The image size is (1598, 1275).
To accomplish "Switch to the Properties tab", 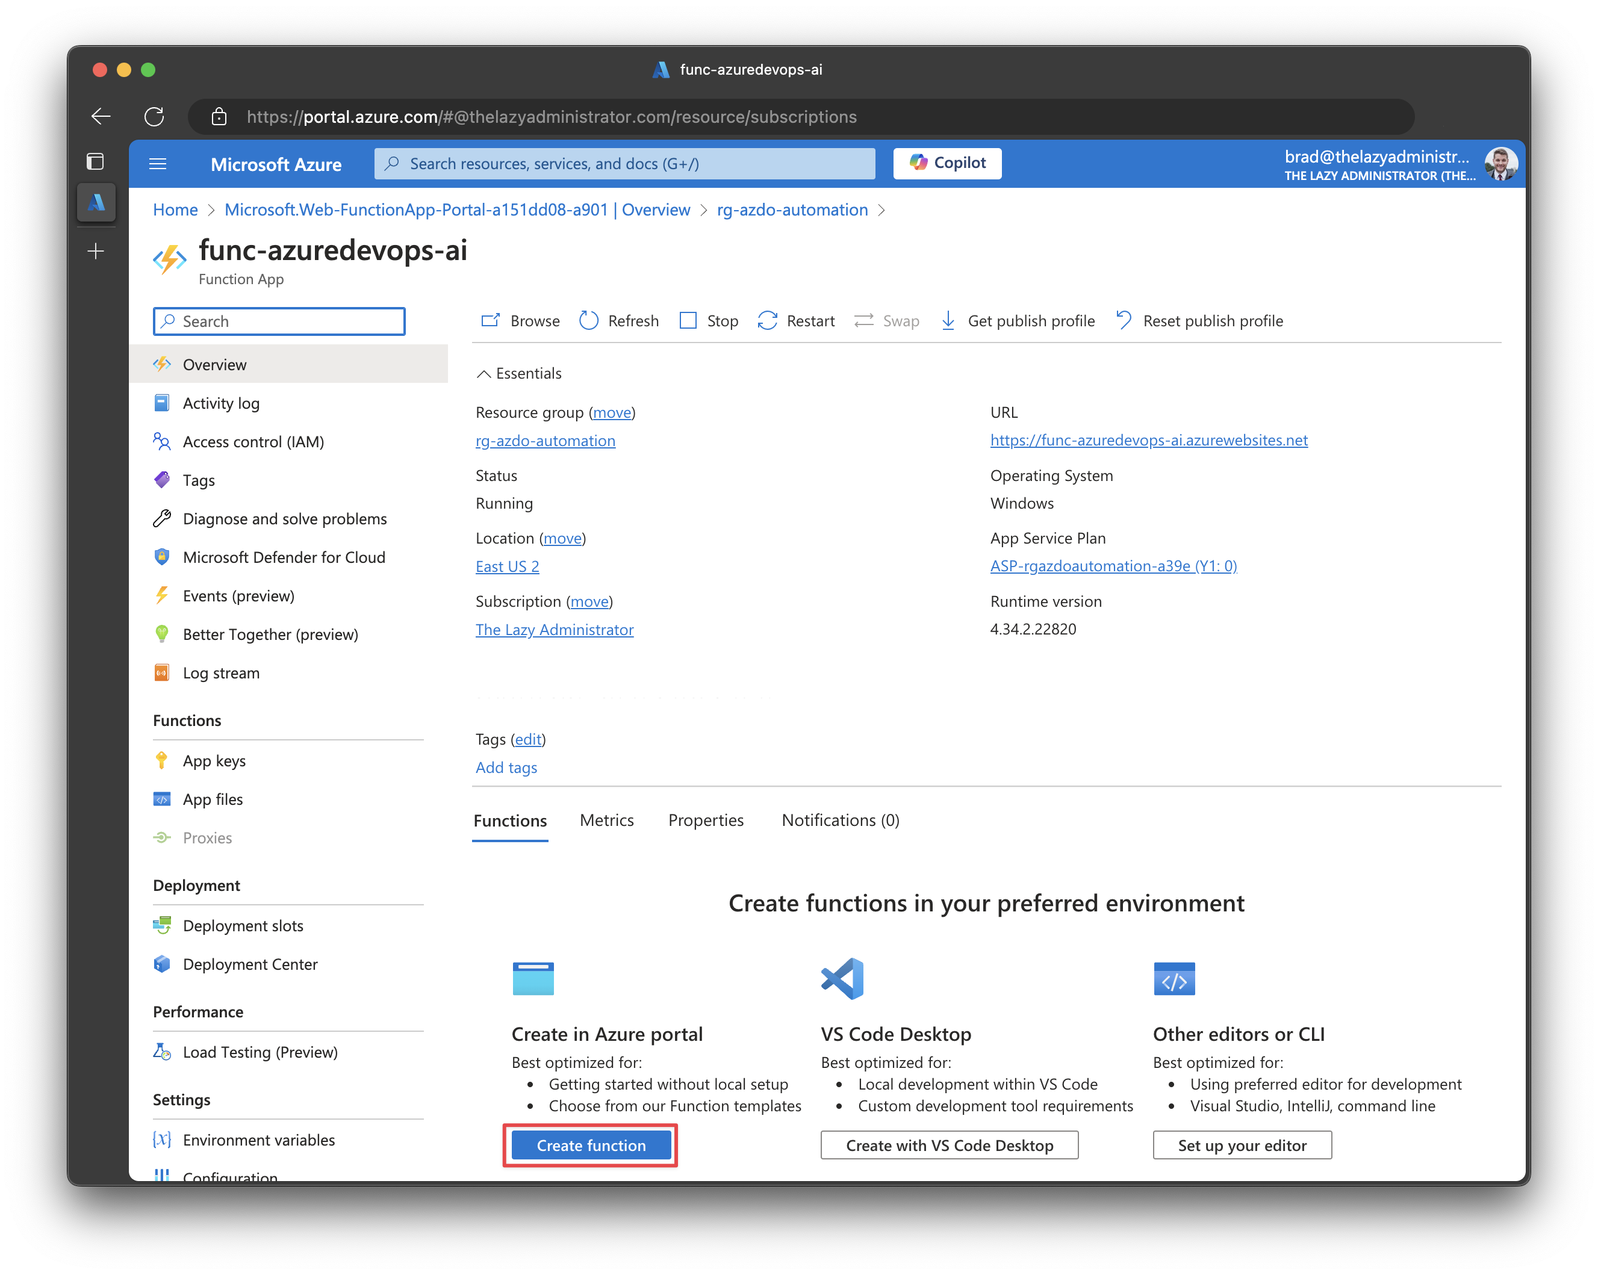I will [x=706, y=821].
